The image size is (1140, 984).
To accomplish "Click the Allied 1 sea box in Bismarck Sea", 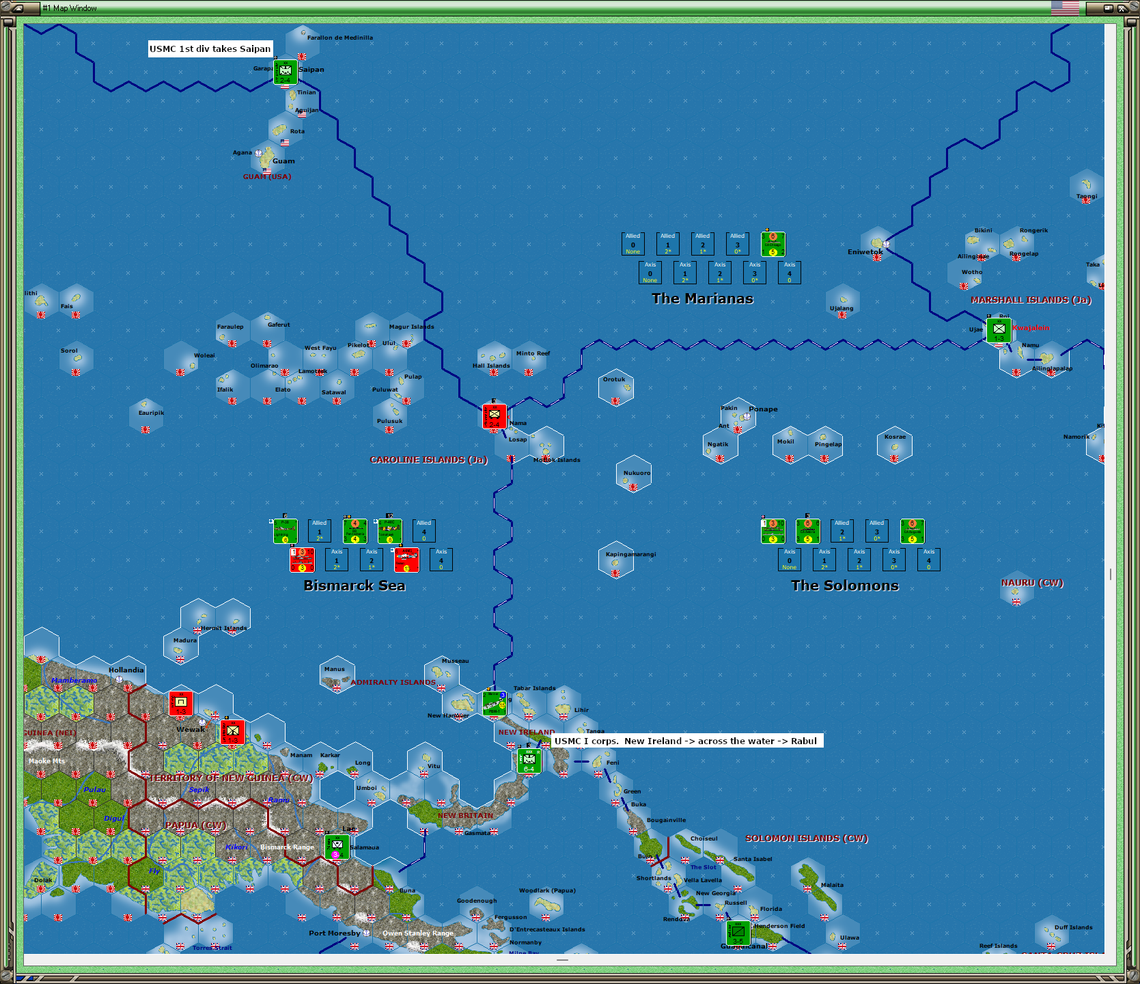I will click(x=320, y=531).
